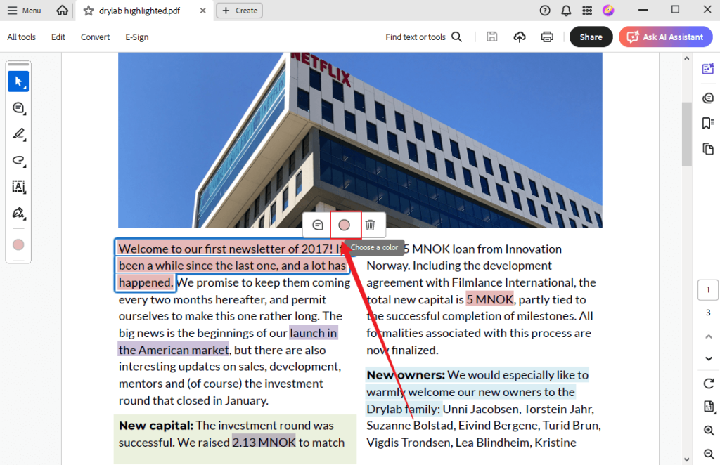720x465 pixels.
Task: Switch to the E-Sign tab
Action: pyautogui.click(x=136, y=37)
